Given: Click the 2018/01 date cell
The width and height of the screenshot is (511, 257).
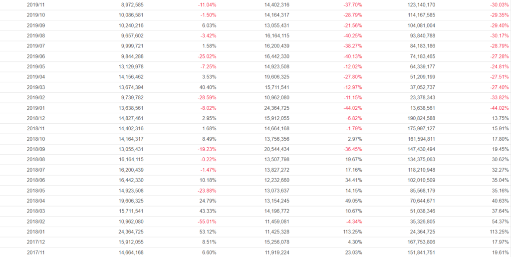Looking at the screenshot, I should pyautogui.click(x=35, y=232).
